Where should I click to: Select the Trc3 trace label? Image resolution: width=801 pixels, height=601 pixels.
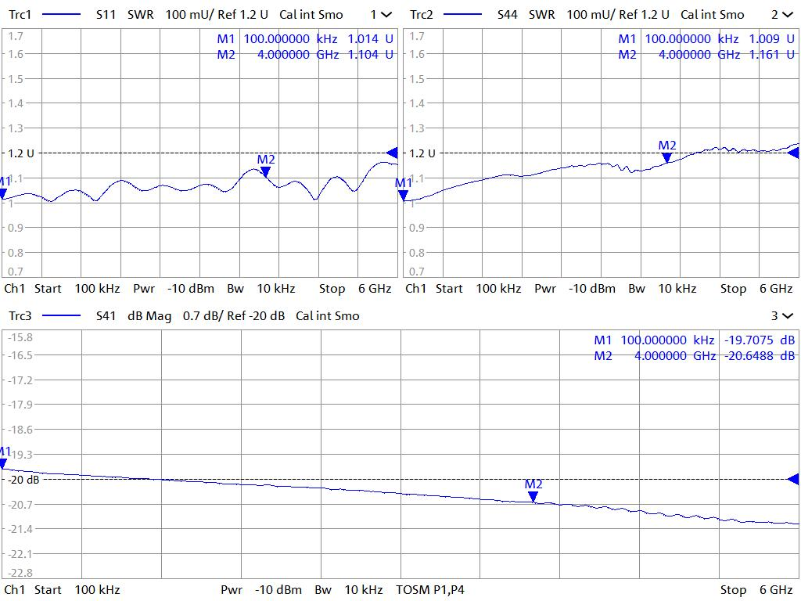tap(20, 316)
